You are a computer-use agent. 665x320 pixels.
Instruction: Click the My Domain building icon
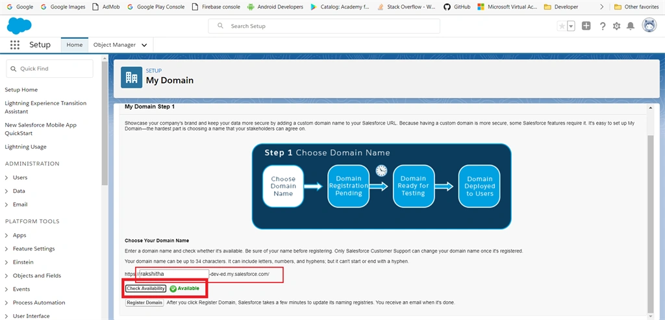click(x=131, y=77)
